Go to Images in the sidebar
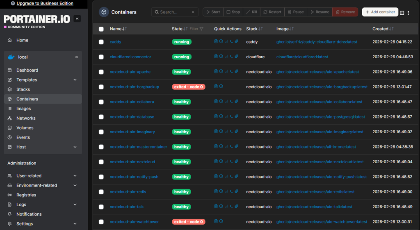 [x=23, y=109]
